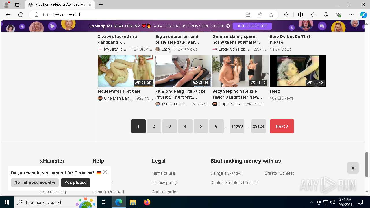The width and height of the screenshot is (370, 208).
Task: Open the Collections panel
Action: pos(326,15)
